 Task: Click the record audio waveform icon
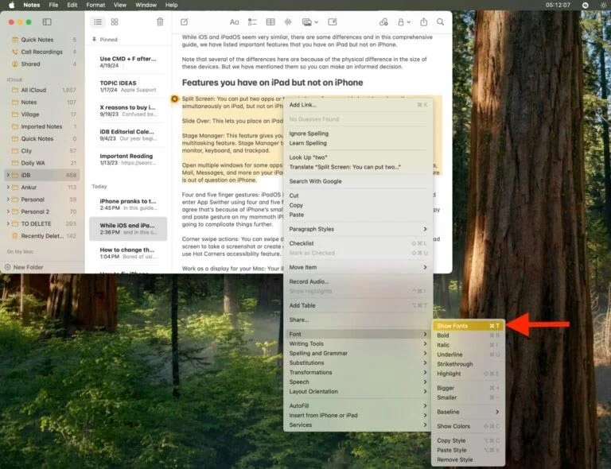tap(288, 22)
